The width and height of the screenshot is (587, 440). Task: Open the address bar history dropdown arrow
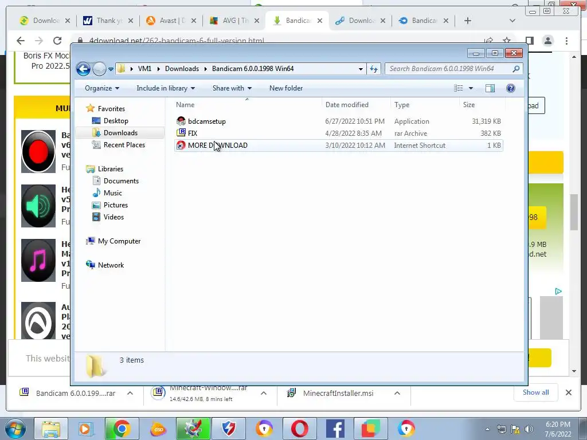(x=361, y=69)
